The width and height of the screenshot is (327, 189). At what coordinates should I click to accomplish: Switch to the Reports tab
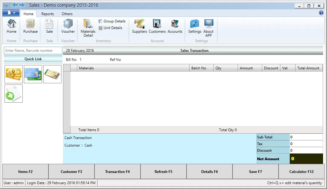48,14
